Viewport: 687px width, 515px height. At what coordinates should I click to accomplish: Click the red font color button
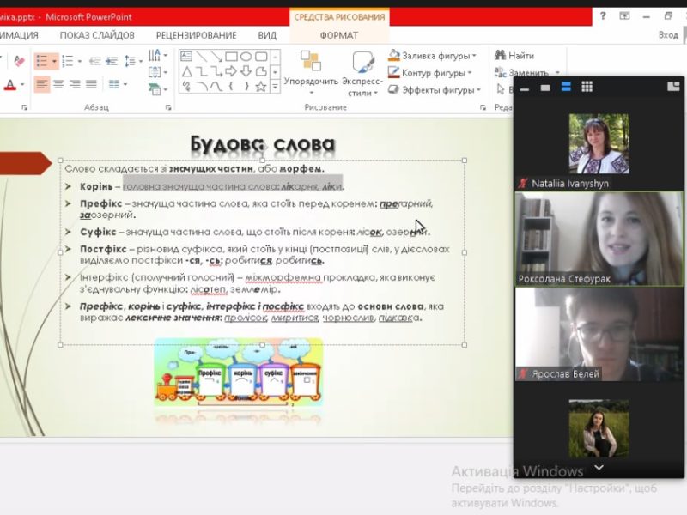(x=10, y=85)
